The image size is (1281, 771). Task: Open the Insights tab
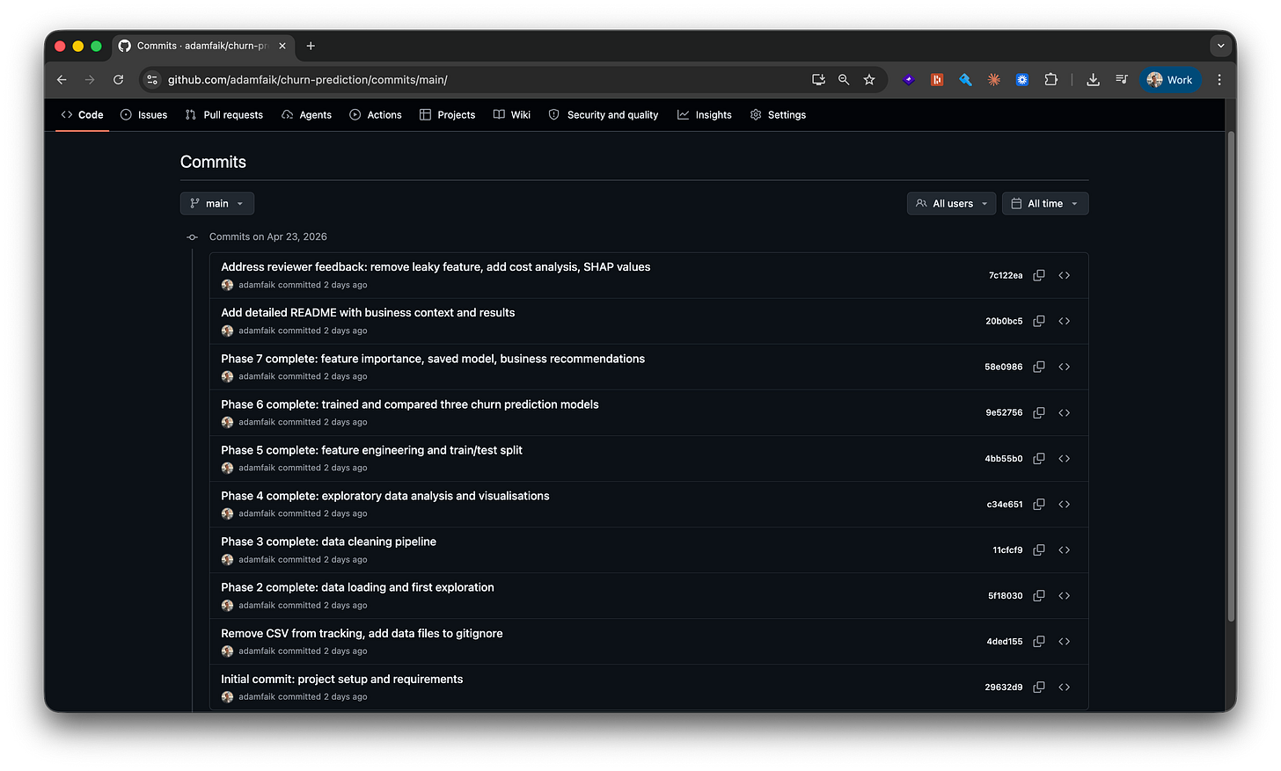click(x=704, y=114)
